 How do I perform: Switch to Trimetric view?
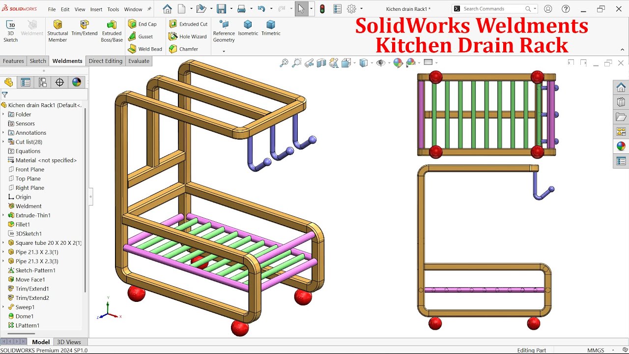(271, 29)
